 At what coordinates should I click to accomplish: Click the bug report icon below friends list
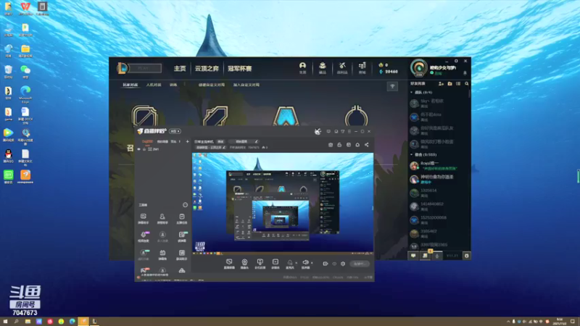[x=466, y=256]
